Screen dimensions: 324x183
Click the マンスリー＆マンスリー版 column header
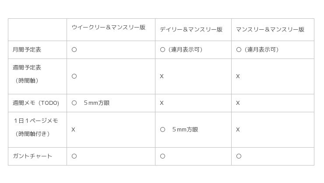coord(270,29)
